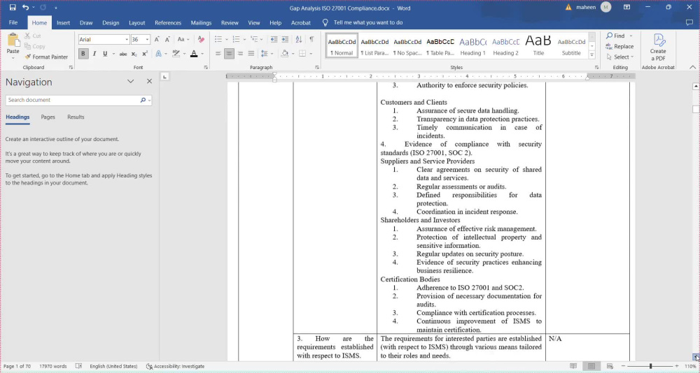The image size is (700, 373).
Task: Apply text highlight color
Action: tap(176, 54)
